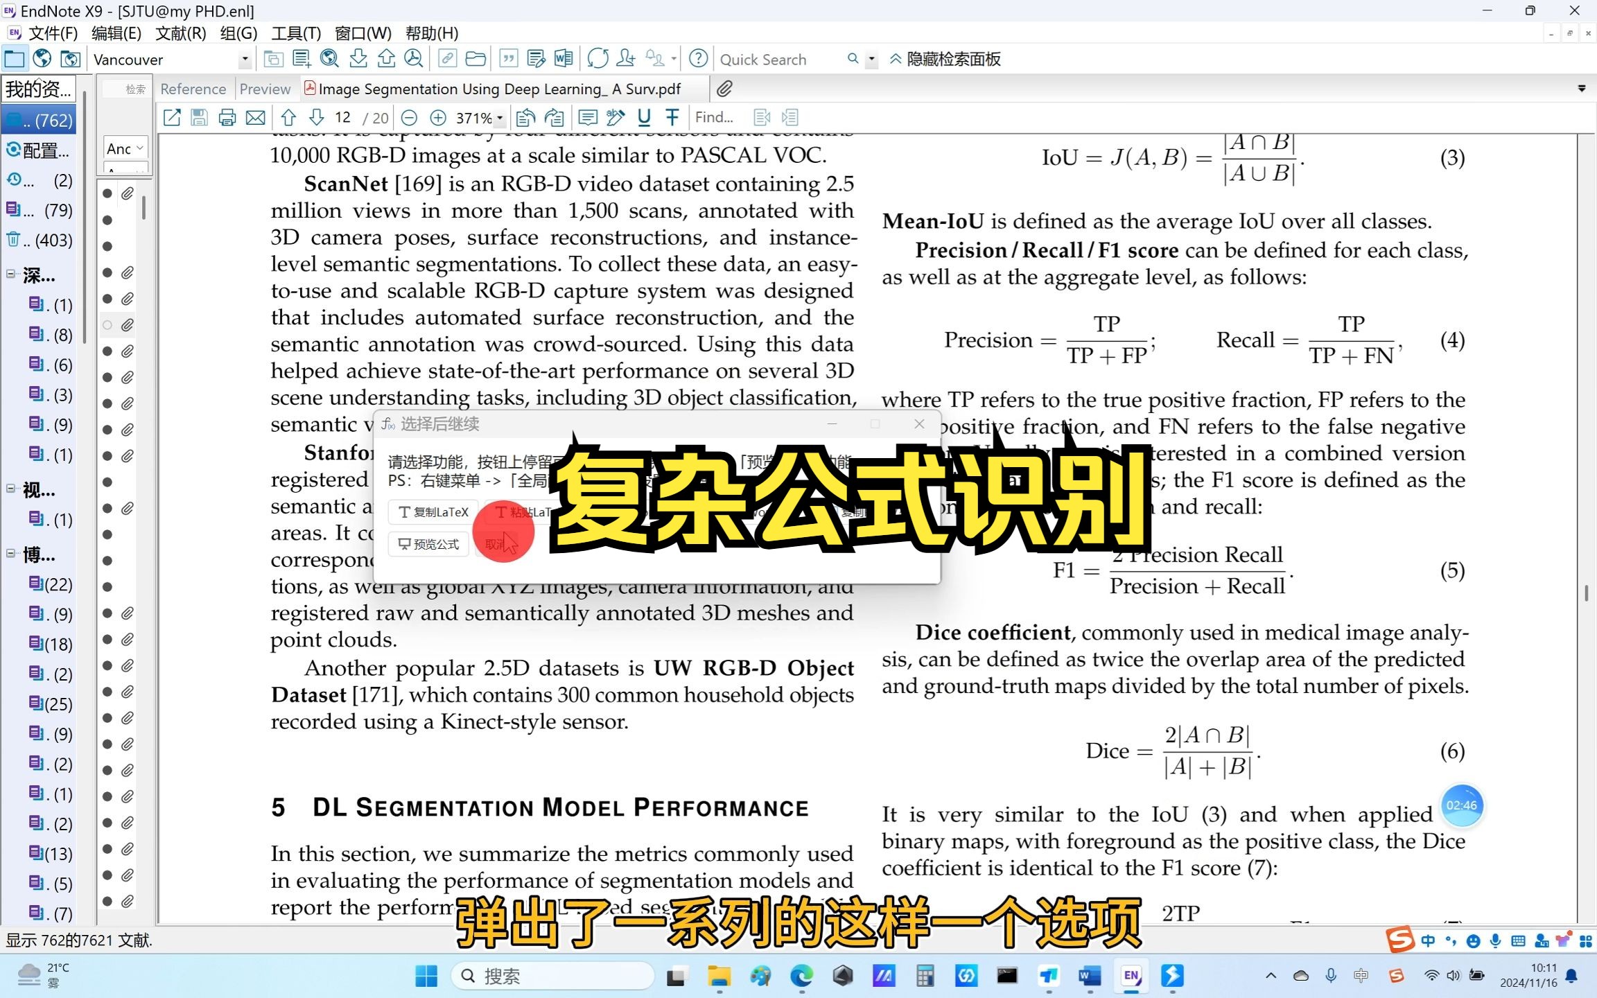Click the print document icon
The height and width of the screenshot is (998, 1597).
click(227, 117)
